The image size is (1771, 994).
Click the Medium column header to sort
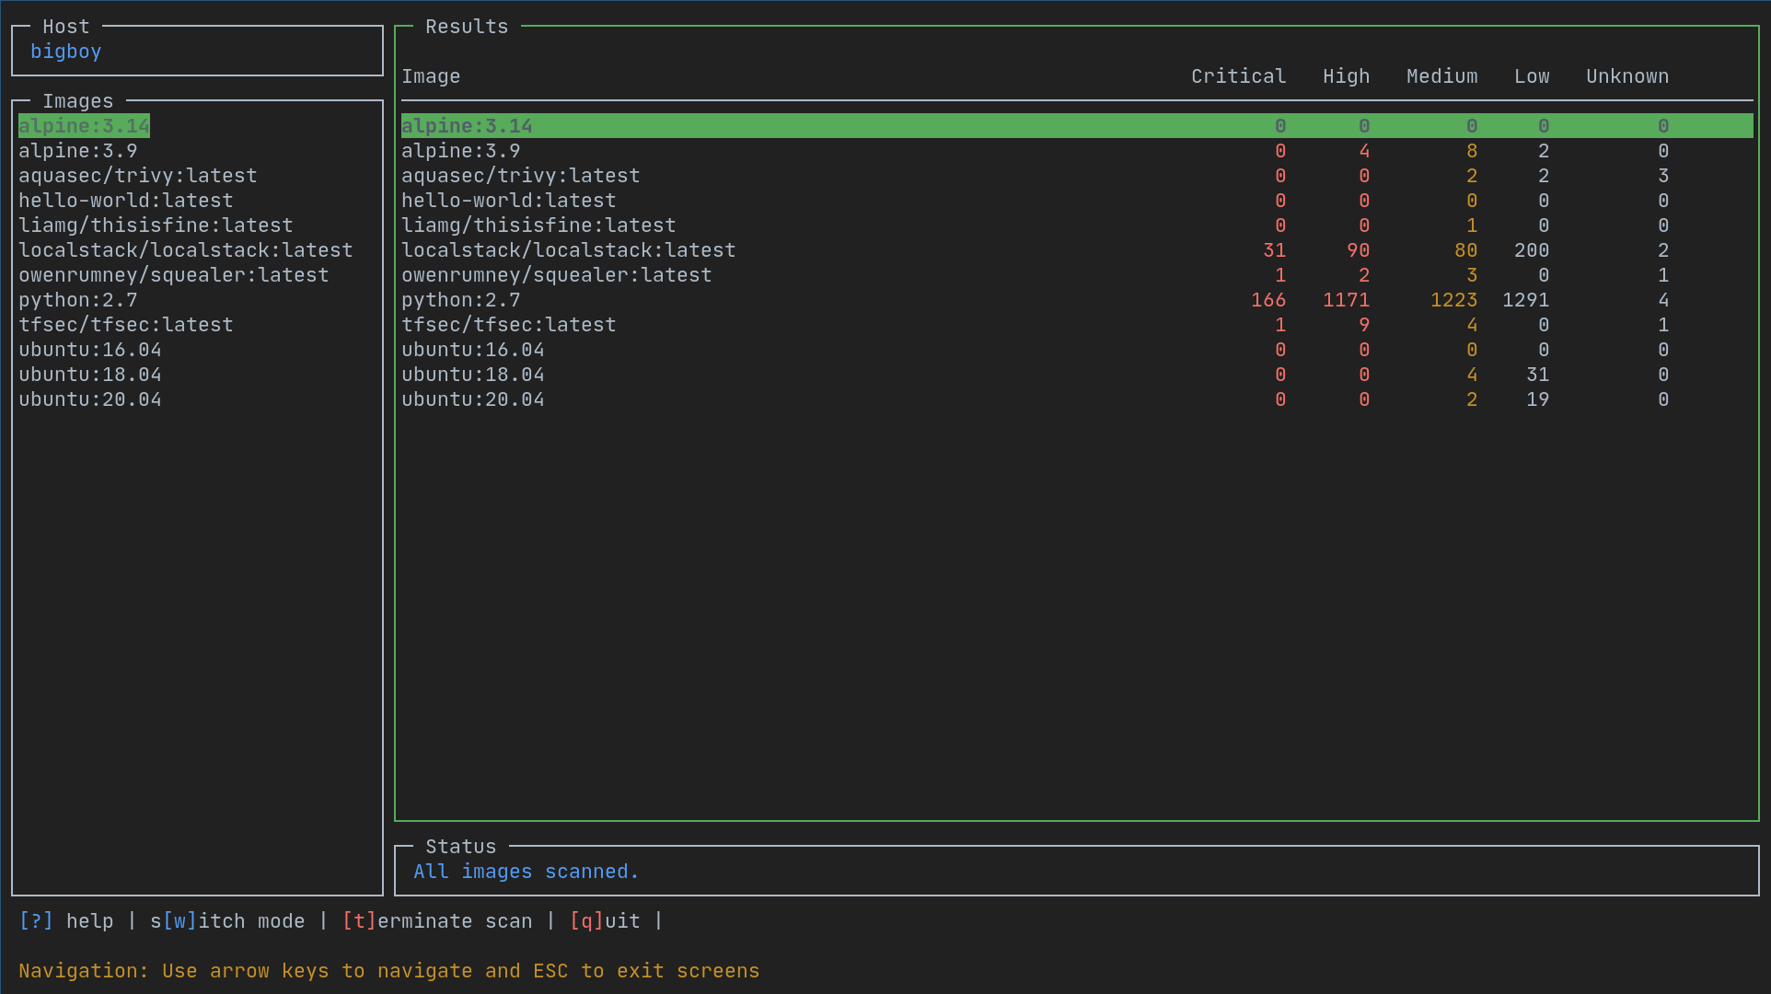(1441, 75)
